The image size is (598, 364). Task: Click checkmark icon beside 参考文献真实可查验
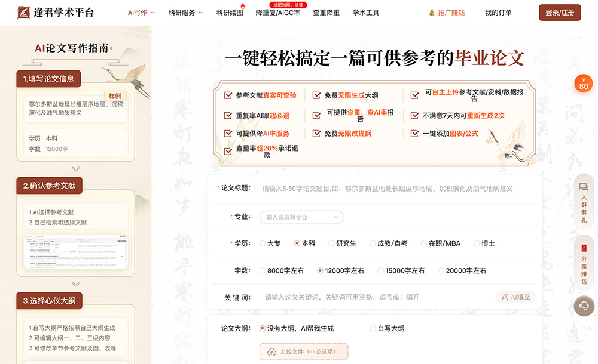228,95
